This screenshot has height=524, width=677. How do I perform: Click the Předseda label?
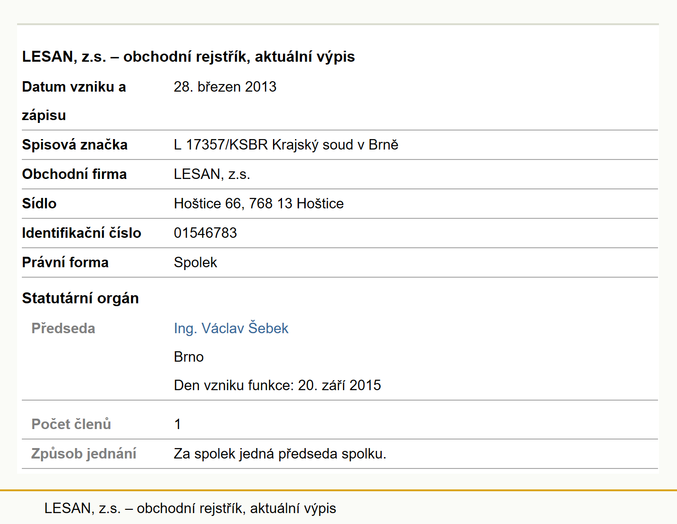point(63,328)
